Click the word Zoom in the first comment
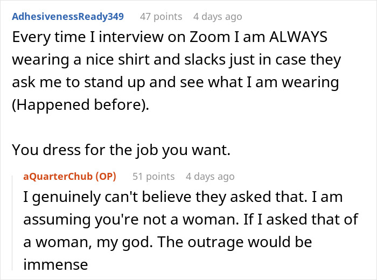 (x=210, y=37)
